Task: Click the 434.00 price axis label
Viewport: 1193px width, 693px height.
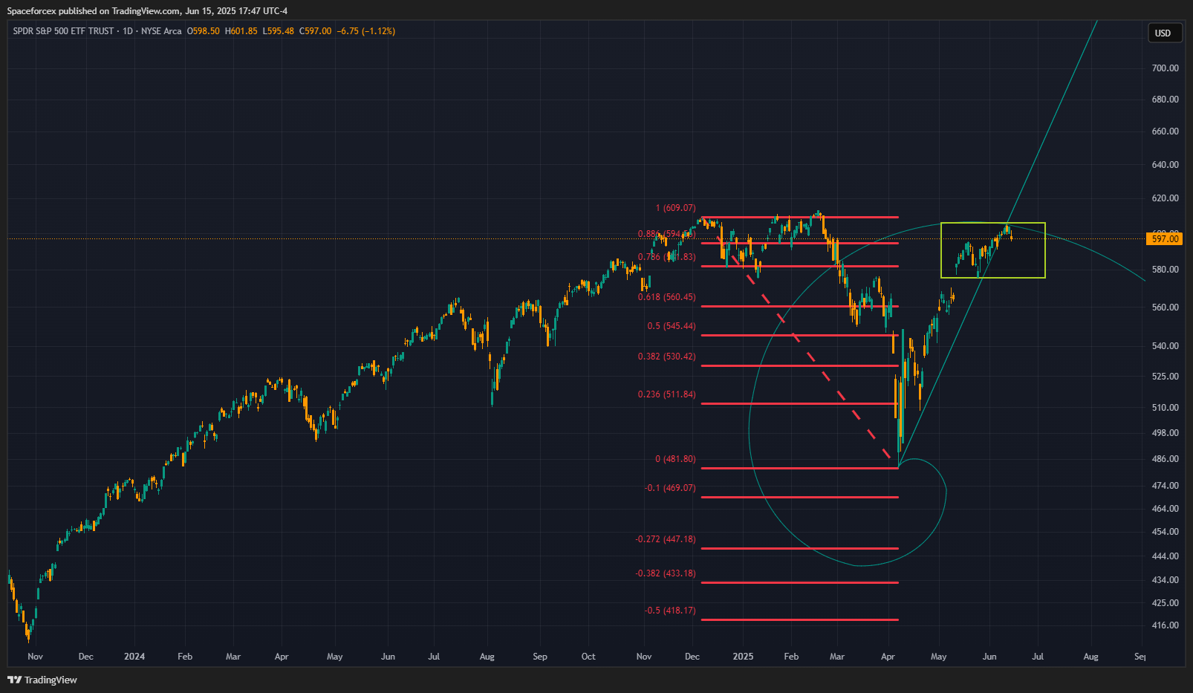Action: [1165, 579]
